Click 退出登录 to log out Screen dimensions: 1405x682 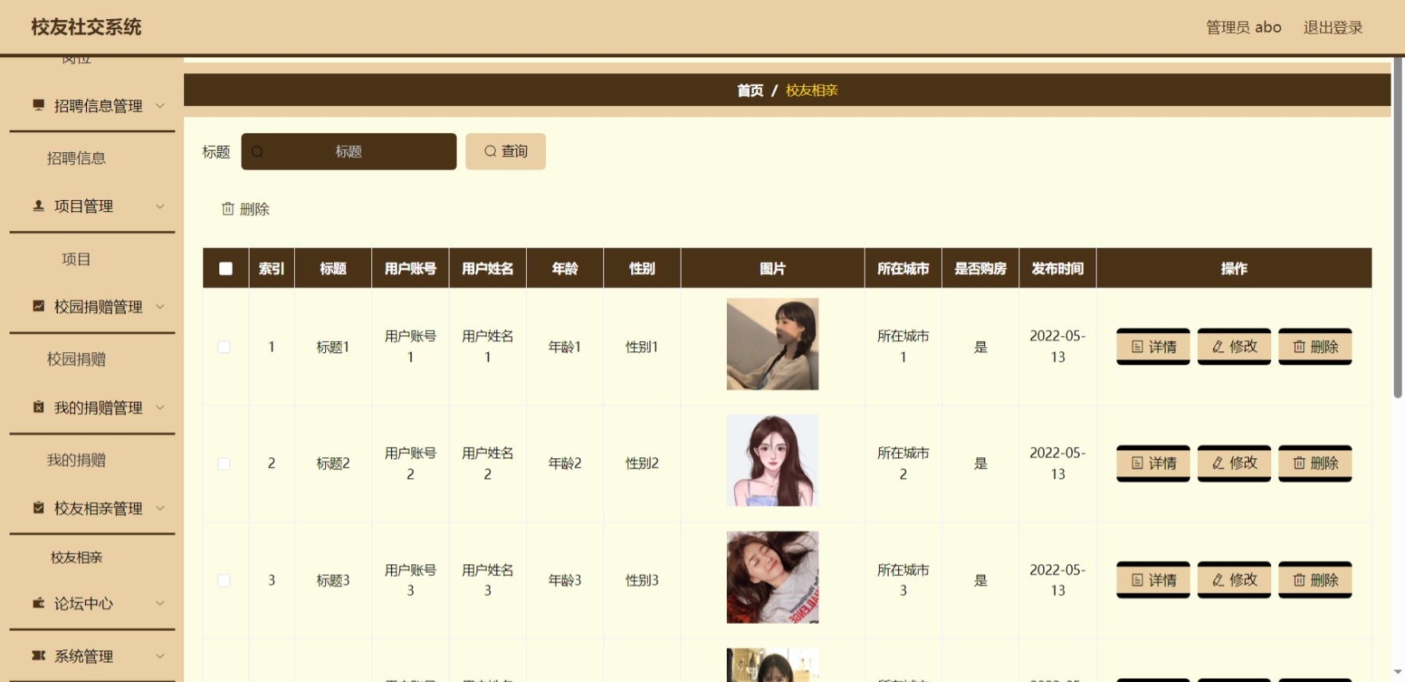(x=1333, y=27)
